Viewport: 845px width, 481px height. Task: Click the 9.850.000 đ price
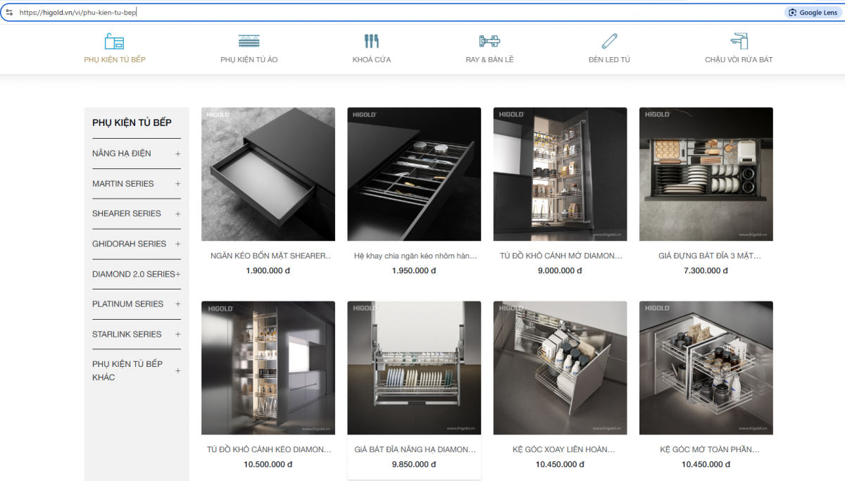[x=414, y=464]
